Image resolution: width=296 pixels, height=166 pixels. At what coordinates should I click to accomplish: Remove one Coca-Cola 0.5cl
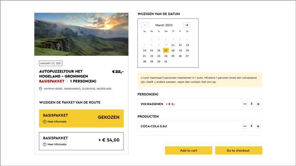[x=245, y=126]
